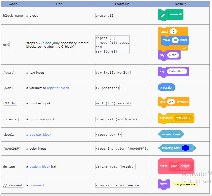This screenshot has width=212, height=196.
Task: Click the Use column header
Action: pos(59,4)
